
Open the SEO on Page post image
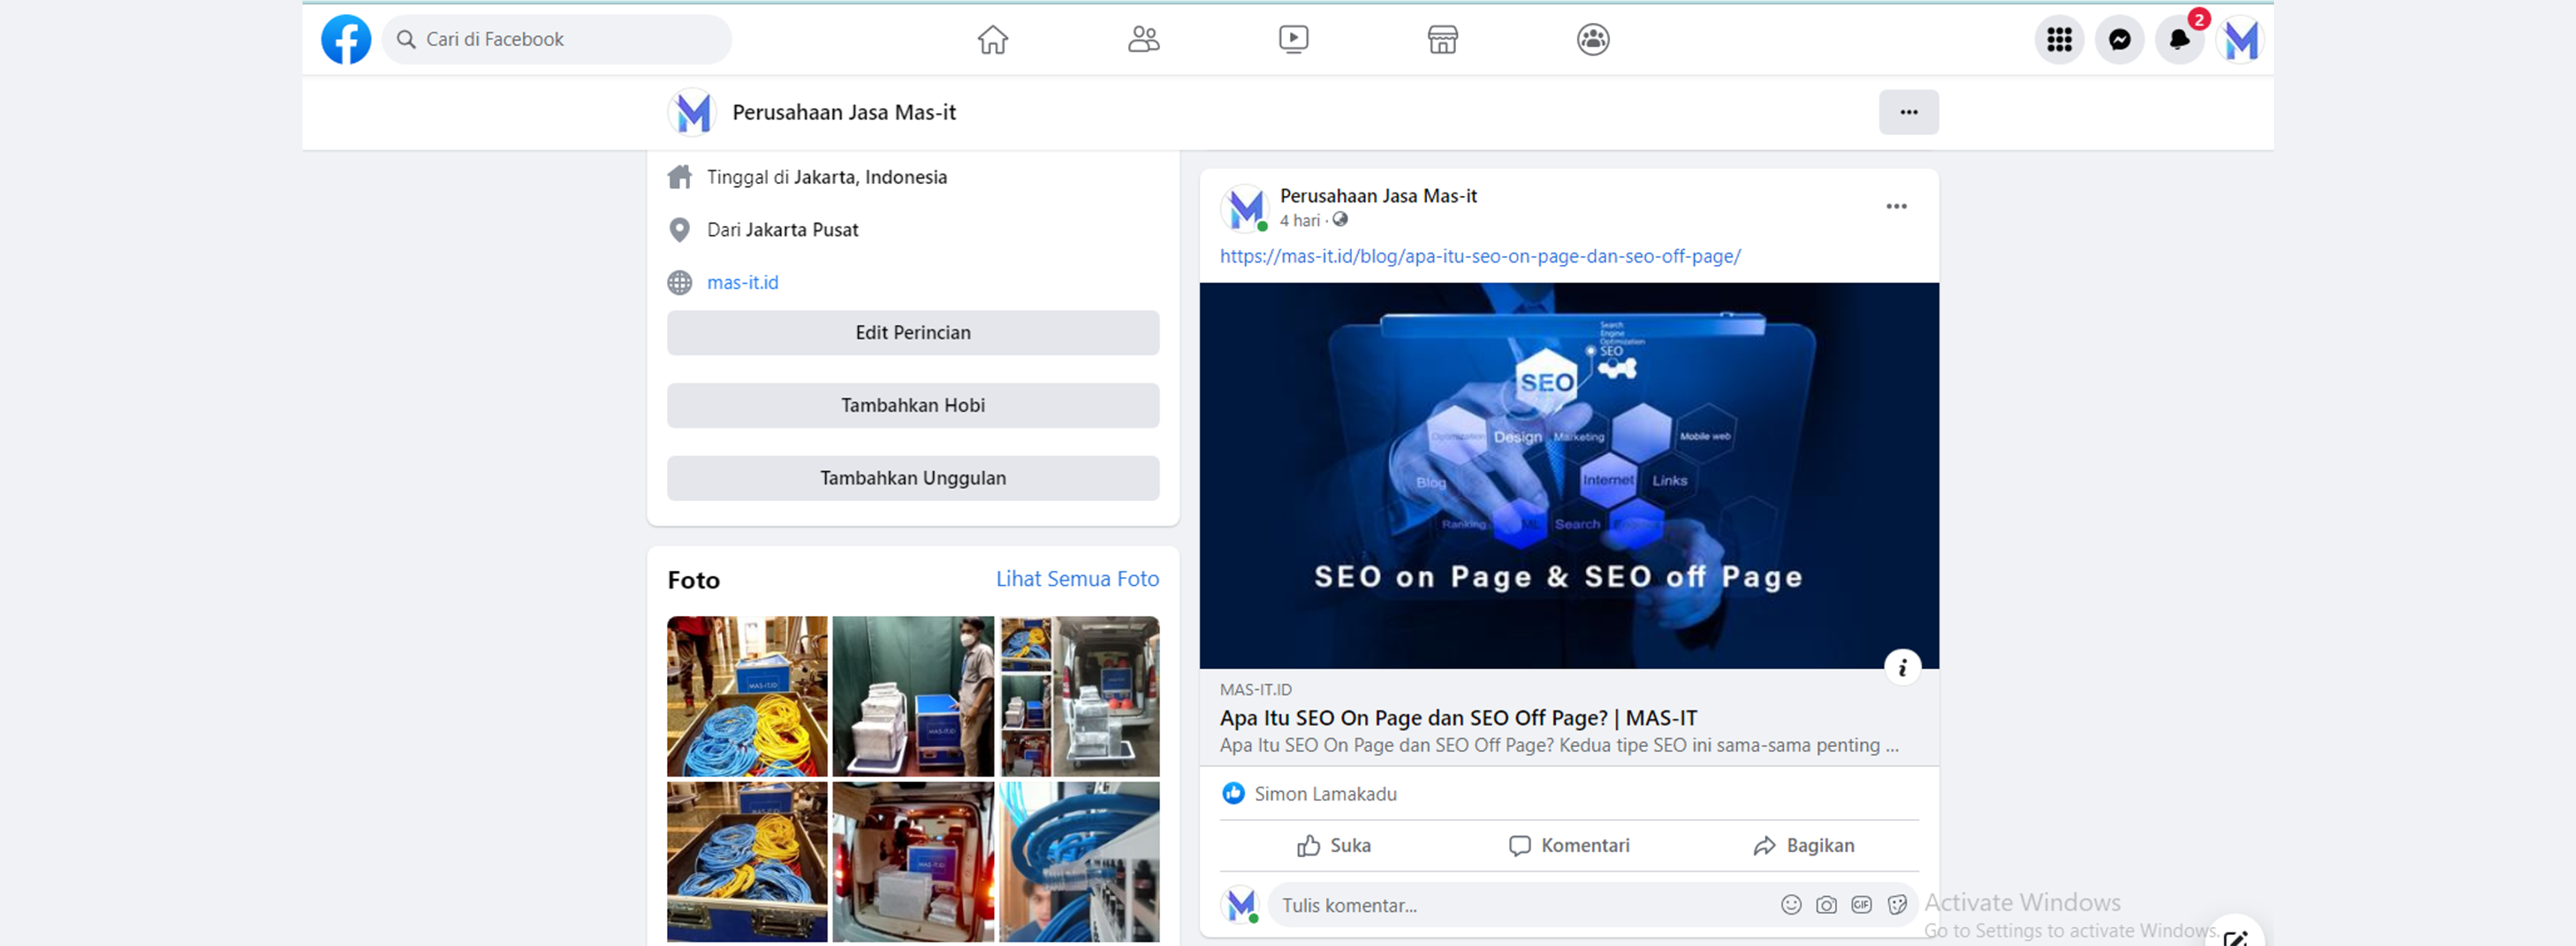tap(1569, 476)
